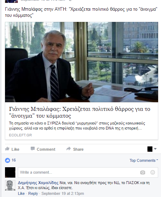
Task: Reply to Δημήτρης Χαμαλίδης comment
Action: click(33, 193)
